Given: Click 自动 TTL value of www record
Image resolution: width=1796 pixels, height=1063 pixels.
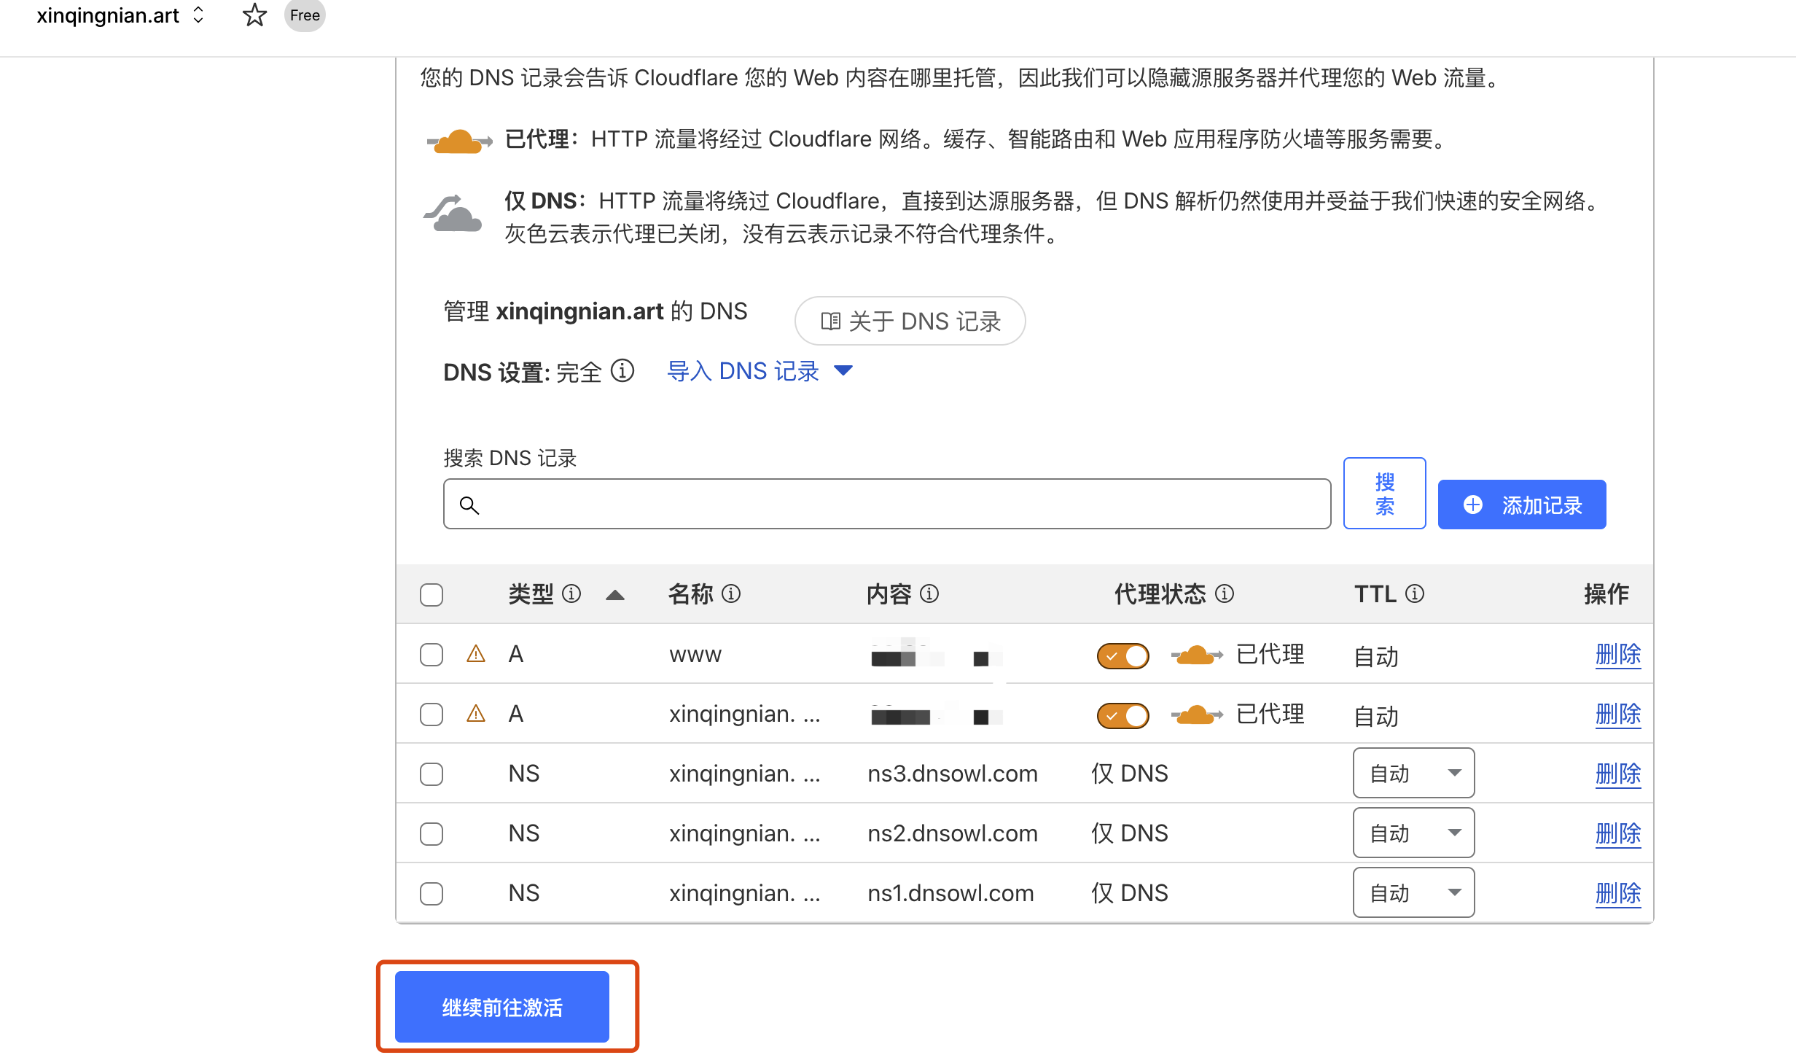Looking at the screenshot, I should [1376, 656].
